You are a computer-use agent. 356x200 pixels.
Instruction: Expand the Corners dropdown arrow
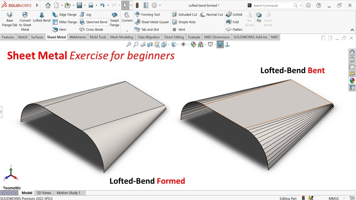[x=127, y=31]
